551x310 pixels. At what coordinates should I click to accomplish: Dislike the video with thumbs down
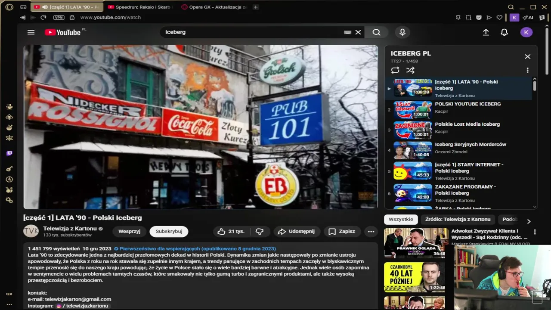pyautogui.click(x=260, y=231)
